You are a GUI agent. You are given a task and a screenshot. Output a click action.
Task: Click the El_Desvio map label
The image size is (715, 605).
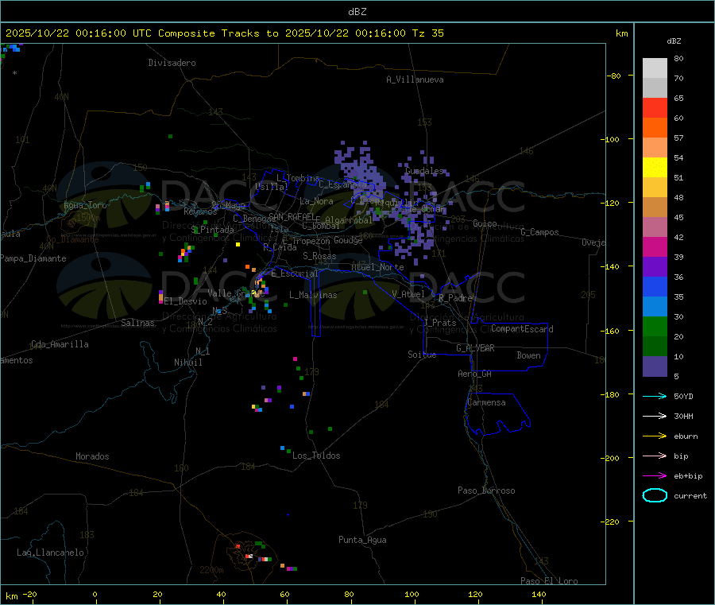tap(186, 301)
